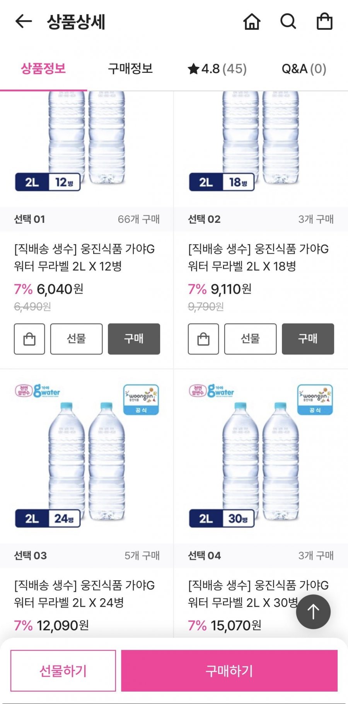Screen dimensions: 348x704
Task: Open the 2L 24병 product image
Action: coord(87,457)
